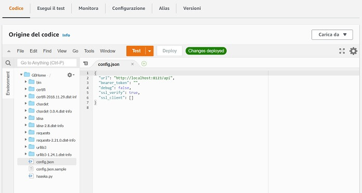Open the Carica da dropdown
Viewport: 362px width, 193px height.
coord(332,35)
